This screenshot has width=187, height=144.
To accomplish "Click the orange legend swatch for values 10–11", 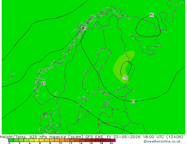I will pos(62,140).
